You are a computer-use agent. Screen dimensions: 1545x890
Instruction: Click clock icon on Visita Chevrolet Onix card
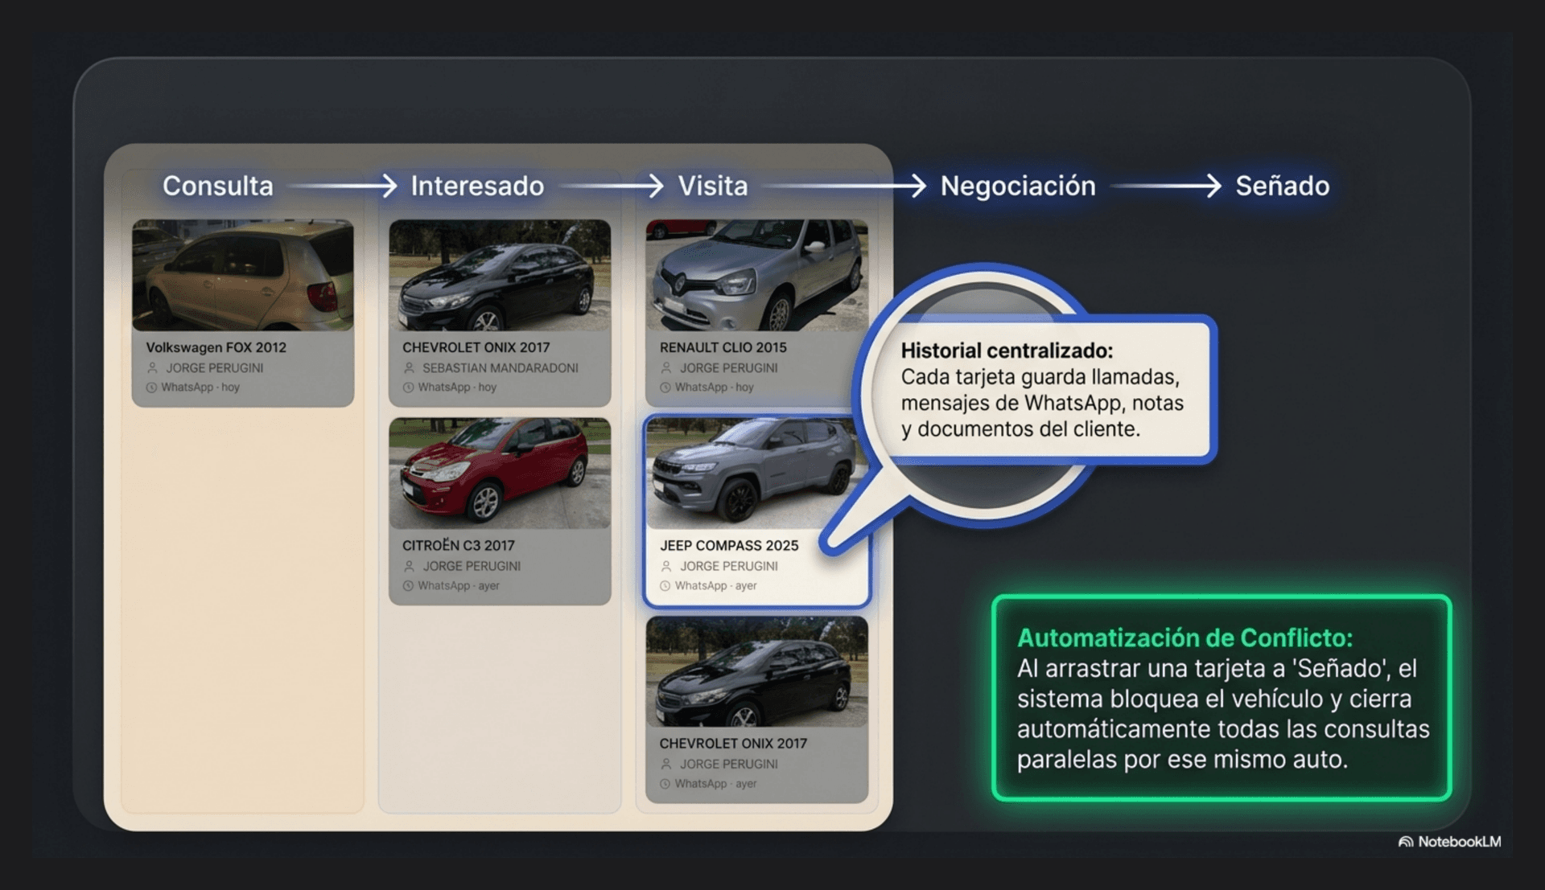665,784
